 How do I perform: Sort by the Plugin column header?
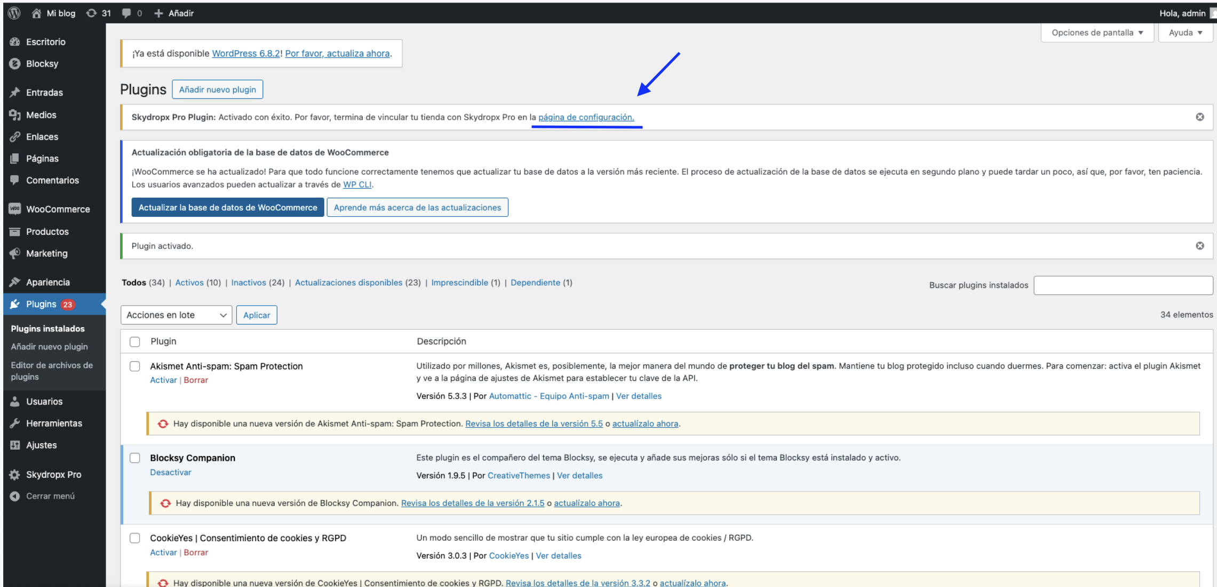163,341
